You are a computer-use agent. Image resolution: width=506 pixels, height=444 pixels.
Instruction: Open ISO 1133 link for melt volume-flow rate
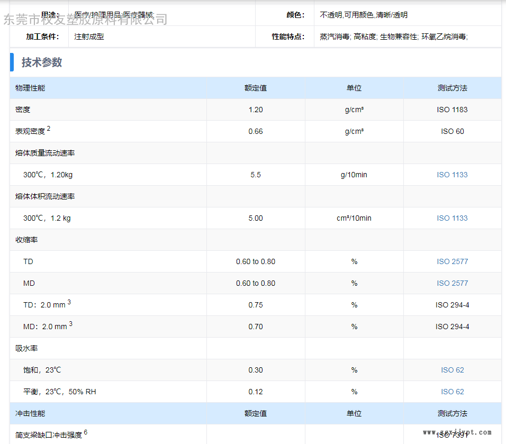coord(452,218)
